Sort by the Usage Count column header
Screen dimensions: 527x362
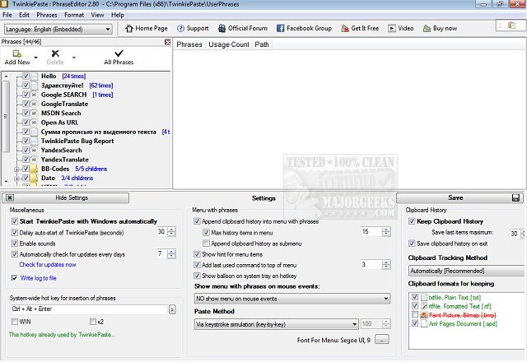[x=229, y=44]
